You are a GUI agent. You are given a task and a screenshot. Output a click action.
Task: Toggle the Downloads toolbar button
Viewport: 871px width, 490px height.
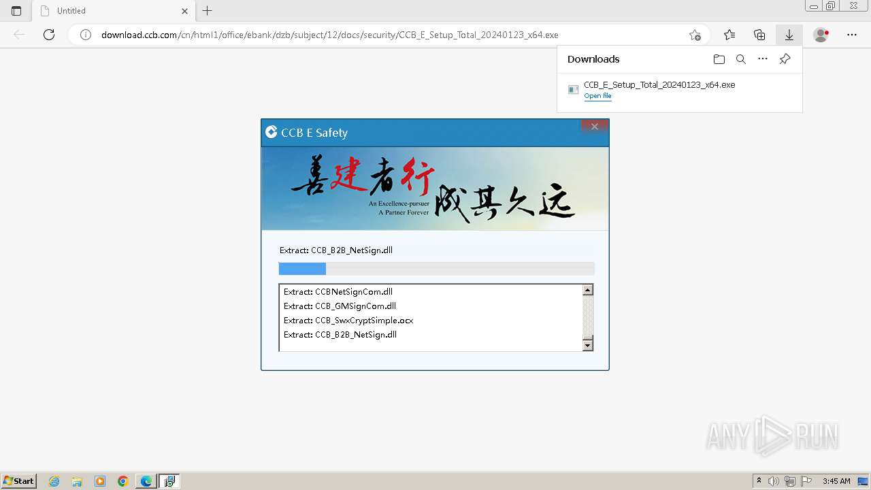pyautogui.click(x=789, y=35)
